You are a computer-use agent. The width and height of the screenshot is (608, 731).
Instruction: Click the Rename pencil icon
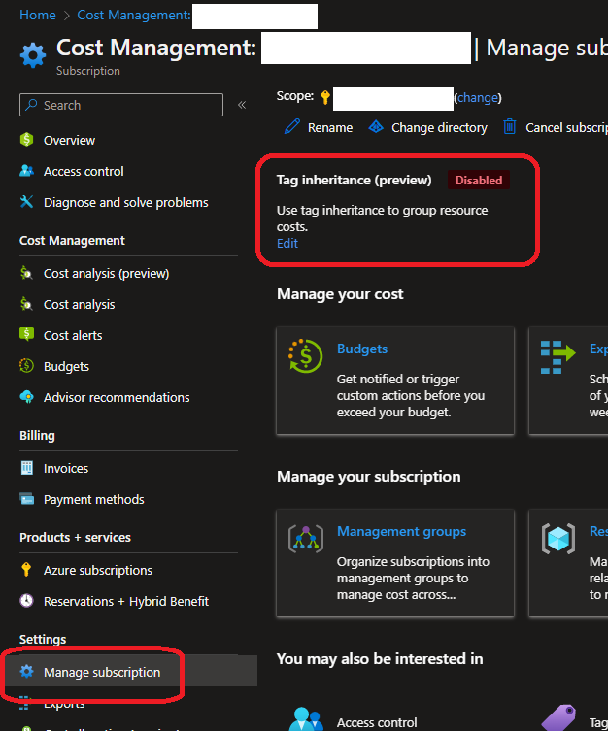[x=292, y=126]
